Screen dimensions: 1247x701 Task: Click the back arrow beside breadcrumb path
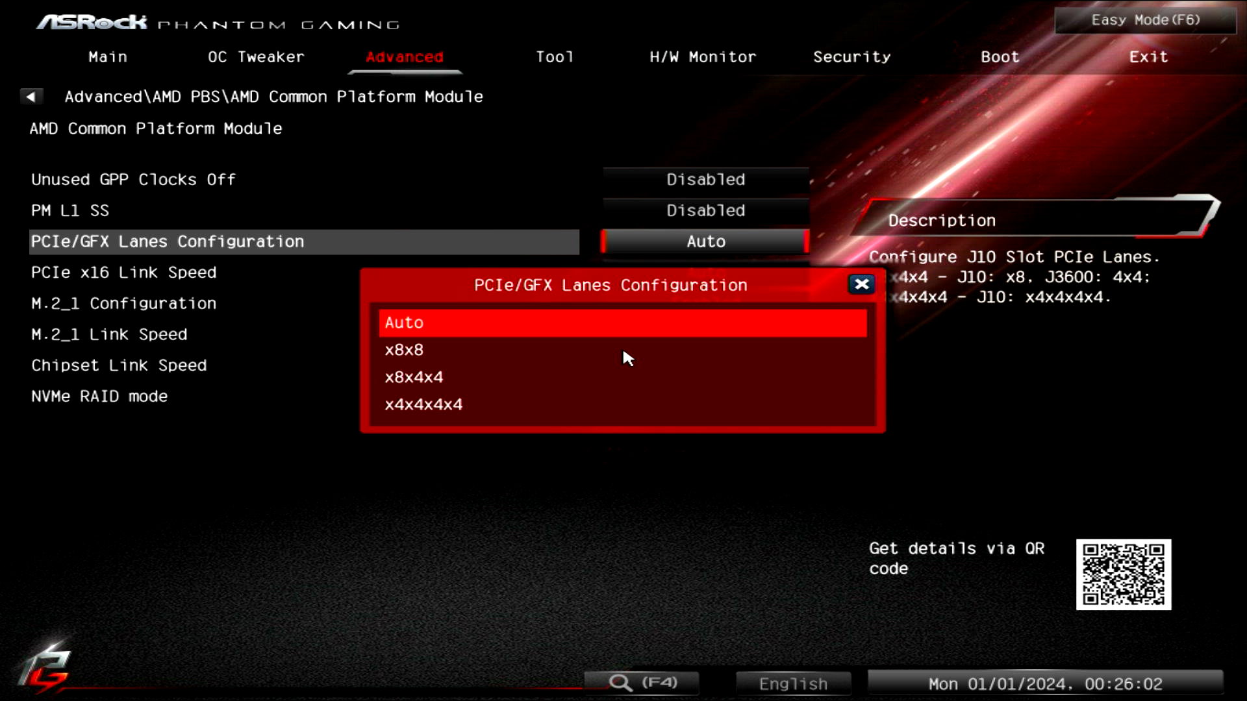pos(31,97)
